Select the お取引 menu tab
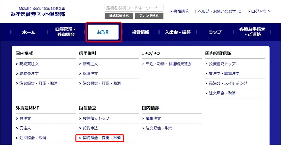The width and height of the screenshot is (281, 145). coord(103,32)
